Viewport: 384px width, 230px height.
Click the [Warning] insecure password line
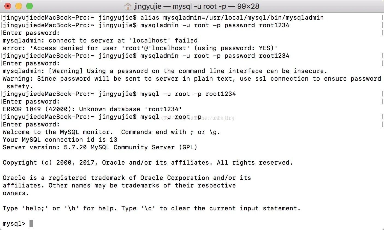click(x=165, y=71)
